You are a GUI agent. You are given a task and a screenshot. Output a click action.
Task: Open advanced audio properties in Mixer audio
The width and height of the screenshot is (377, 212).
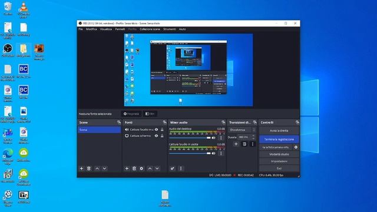coord(173,168)
